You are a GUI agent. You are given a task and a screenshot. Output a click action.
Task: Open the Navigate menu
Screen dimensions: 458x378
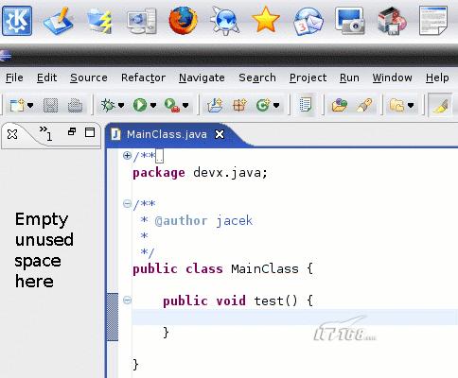(x=202, y=77)
